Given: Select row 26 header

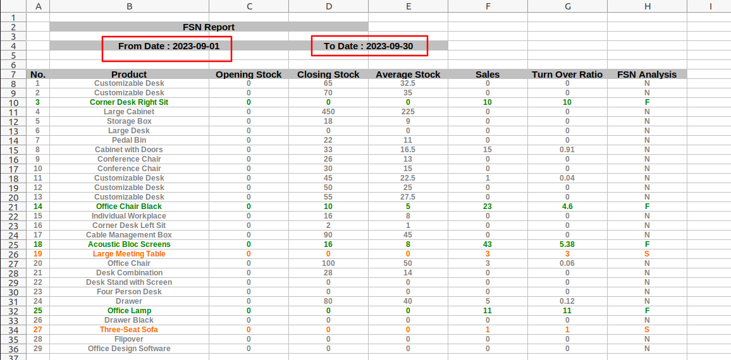Looking at the screenshot, I should coord(13,254).
